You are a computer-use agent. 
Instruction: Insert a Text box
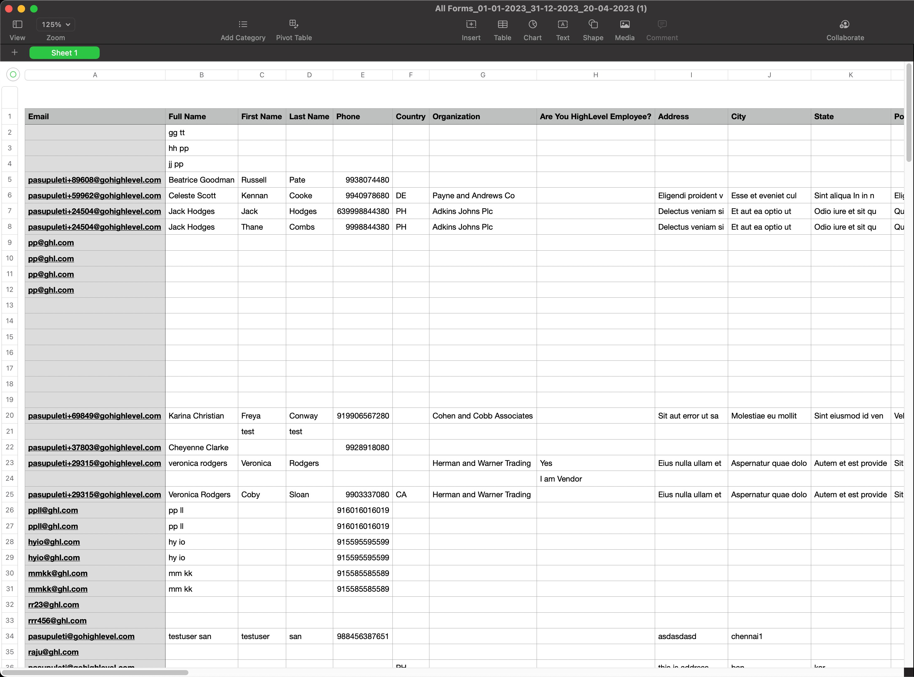[x=563, y=24]
